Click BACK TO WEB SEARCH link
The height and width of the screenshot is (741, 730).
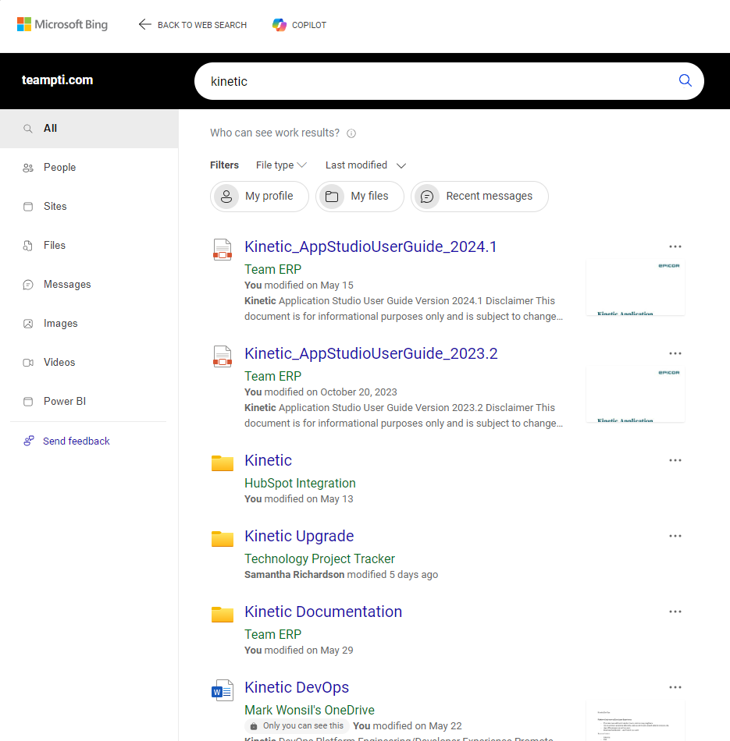(202, 25)
